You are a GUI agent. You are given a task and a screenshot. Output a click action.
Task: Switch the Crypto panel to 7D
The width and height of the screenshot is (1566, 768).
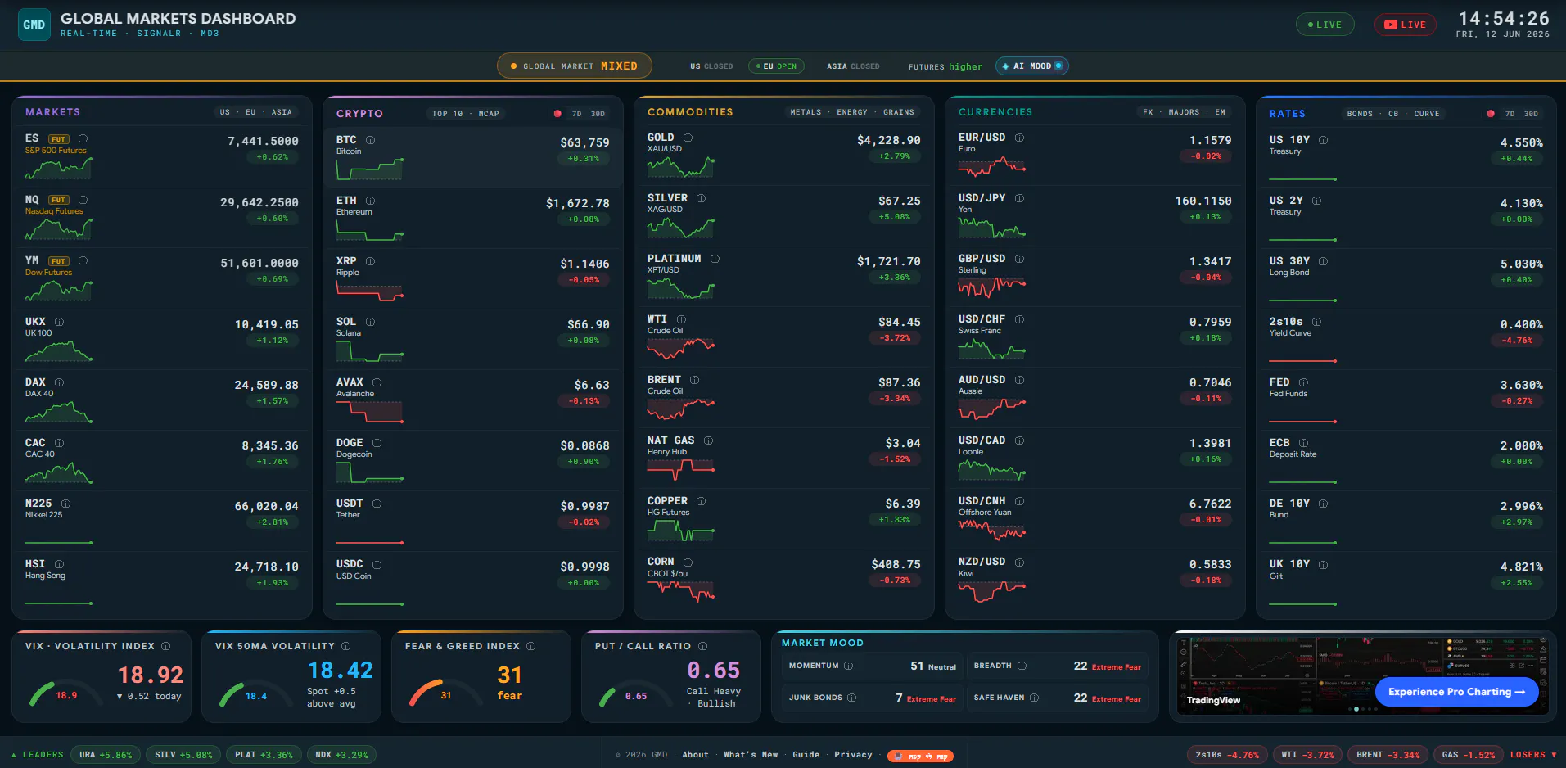coord(576,114)
